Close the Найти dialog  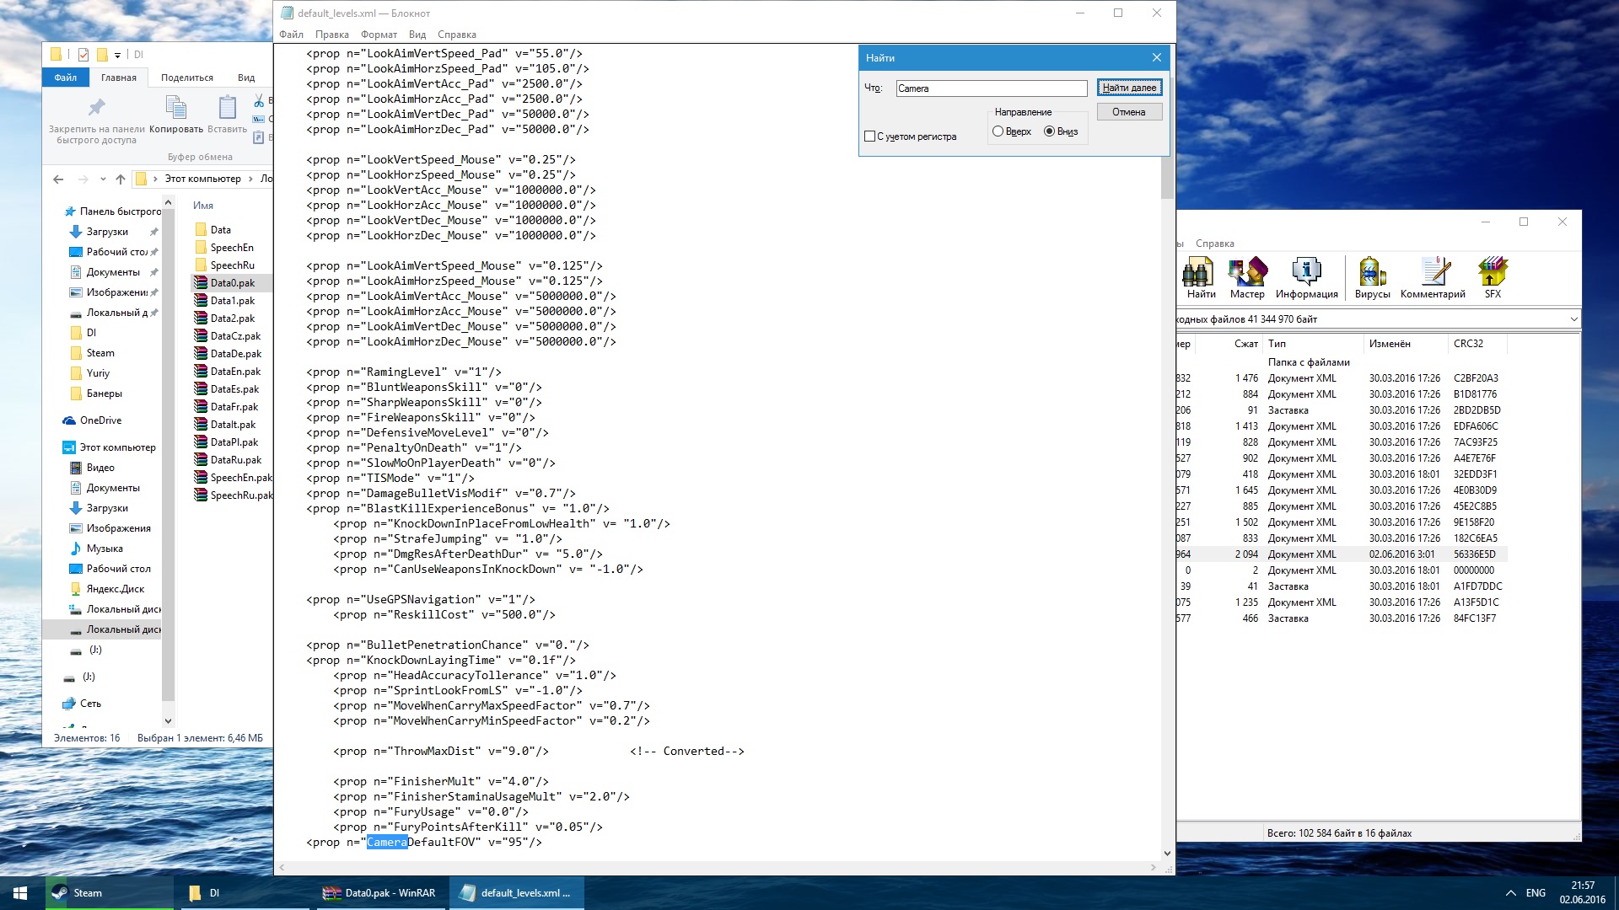coord(1157,57)
